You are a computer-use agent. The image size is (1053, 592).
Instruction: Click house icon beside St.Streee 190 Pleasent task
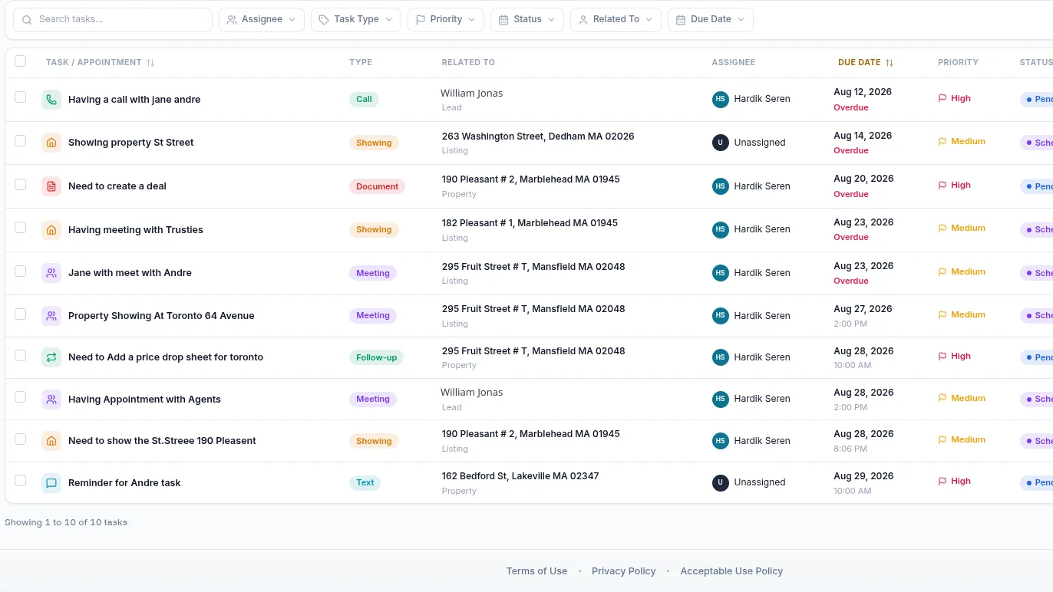(x=51, y=441)
